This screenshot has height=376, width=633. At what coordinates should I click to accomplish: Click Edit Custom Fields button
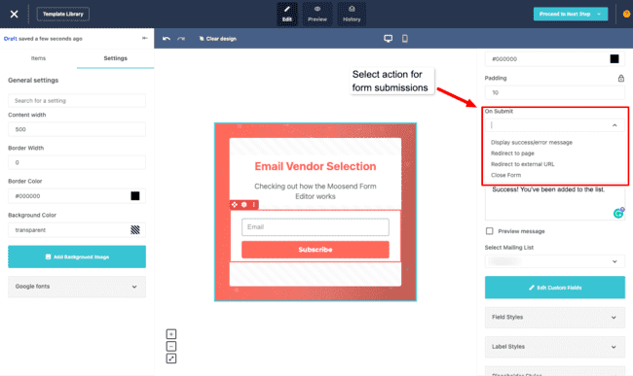tap(555, 288)
